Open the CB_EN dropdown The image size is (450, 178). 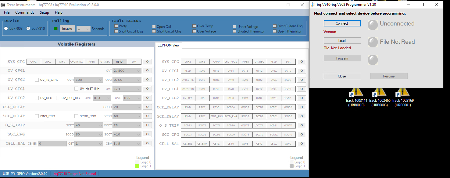coord(52,144)
